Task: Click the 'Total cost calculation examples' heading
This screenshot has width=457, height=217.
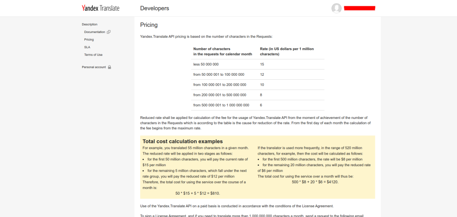Action: click(183, 141)
